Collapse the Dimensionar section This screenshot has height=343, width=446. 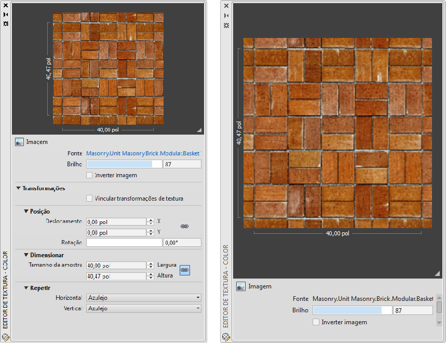pos(26,255)
